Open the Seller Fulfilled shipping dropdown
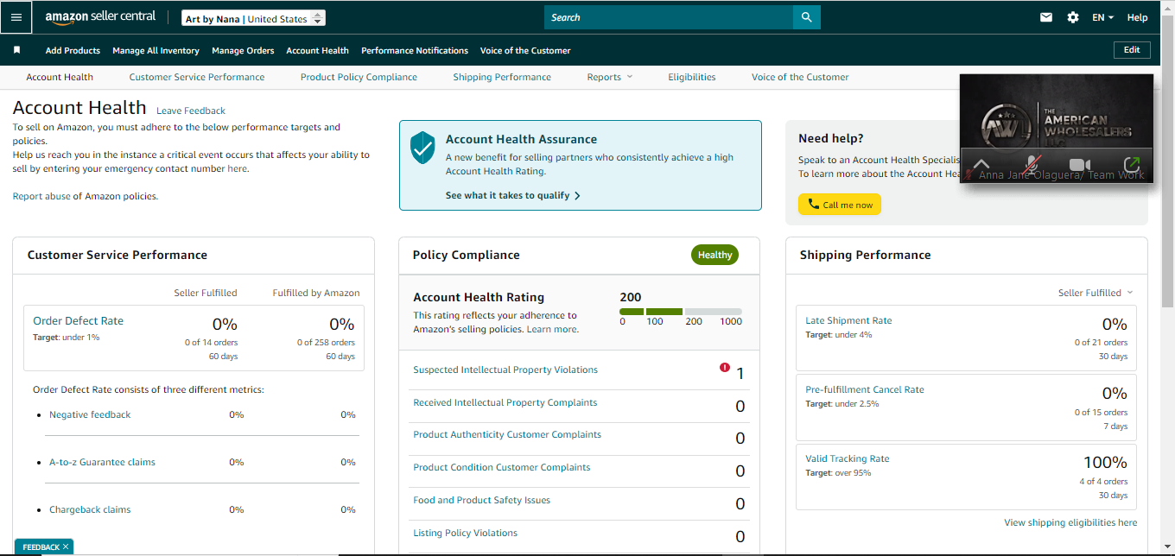 coord(1096,293)
